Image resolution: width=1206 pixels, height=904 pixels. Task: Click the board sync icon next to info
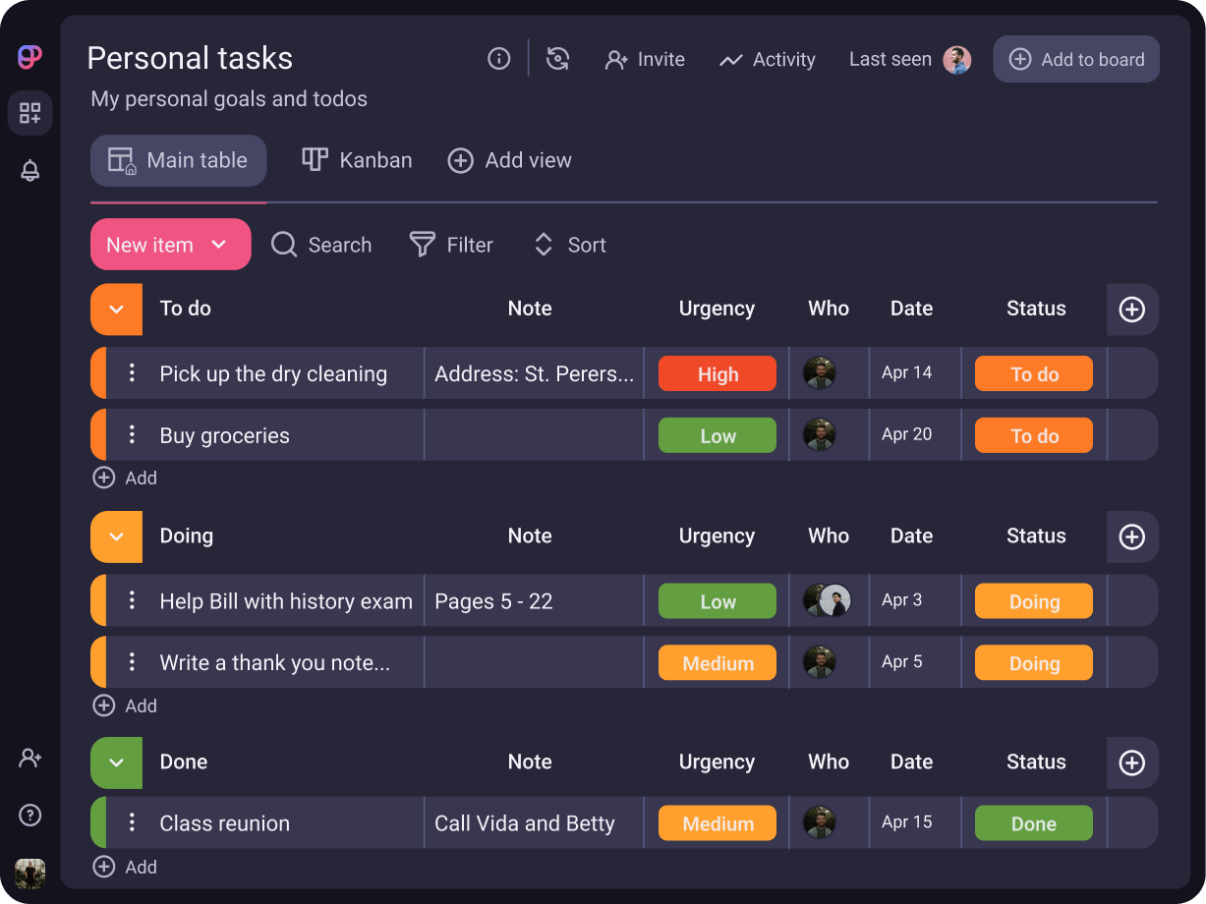557,59
